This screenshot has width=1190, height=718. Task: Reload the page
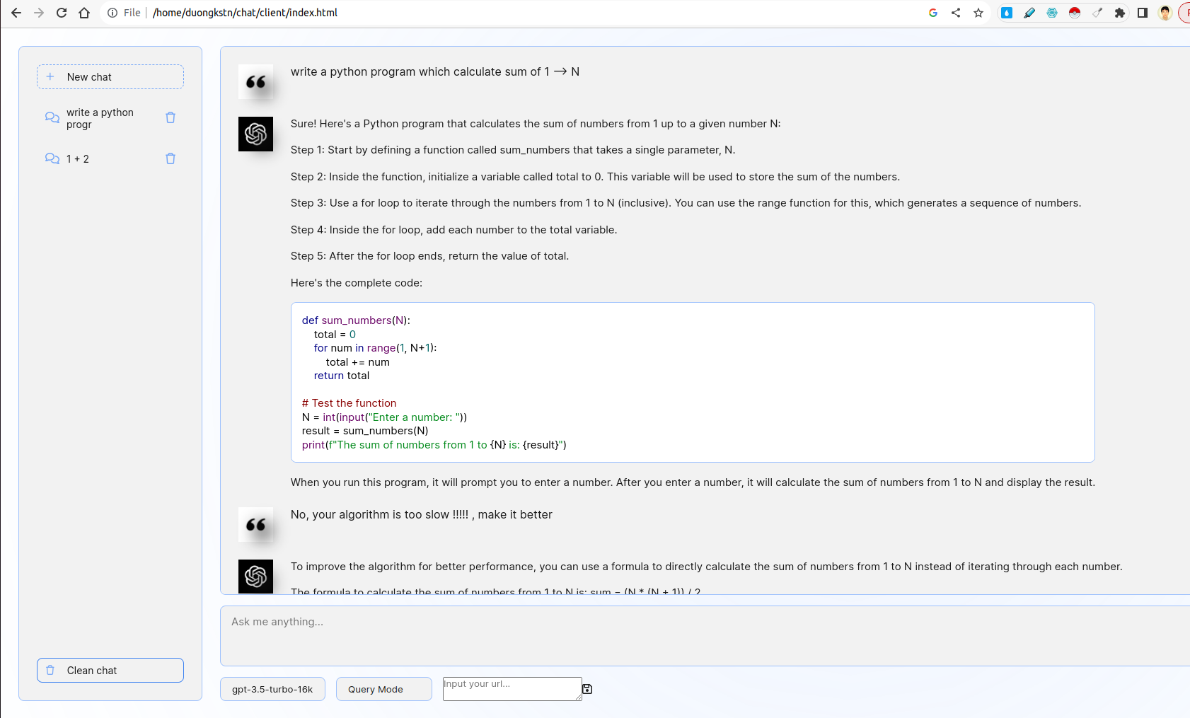(x=62, y=13)
